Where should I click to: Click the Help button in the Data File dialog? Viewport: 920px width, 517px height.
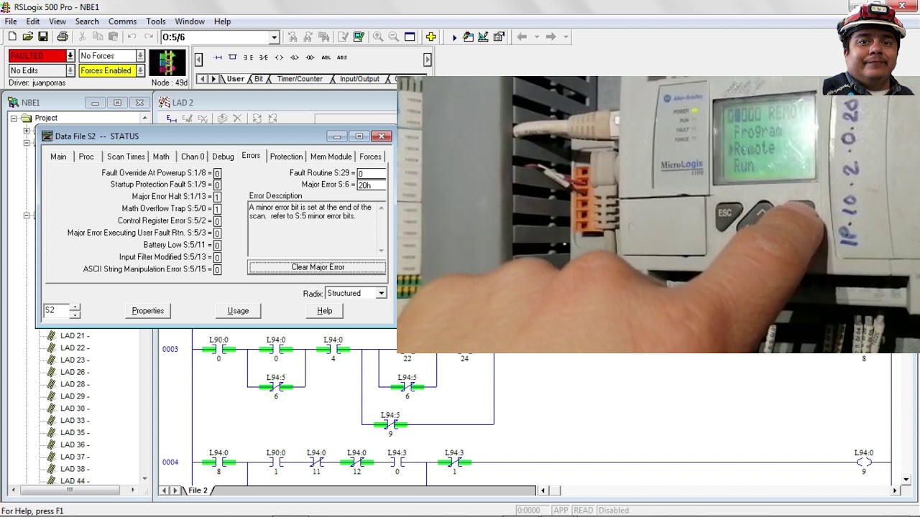click(324, 311)
